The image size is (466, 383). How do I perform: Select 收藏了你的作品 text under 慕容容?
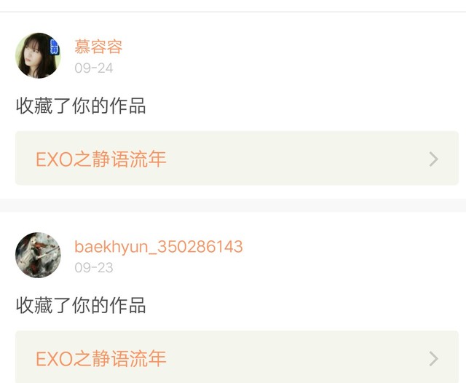pos(81,106)
